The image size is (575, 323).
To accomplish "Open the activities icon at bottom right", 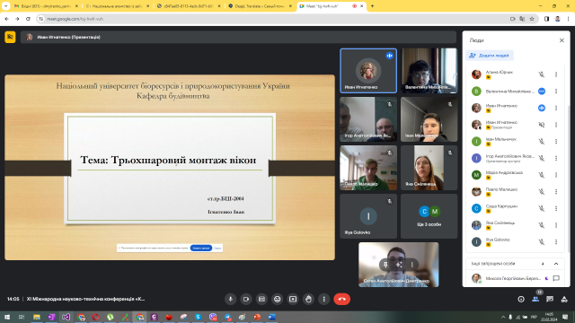I will (x=564, y=299).
